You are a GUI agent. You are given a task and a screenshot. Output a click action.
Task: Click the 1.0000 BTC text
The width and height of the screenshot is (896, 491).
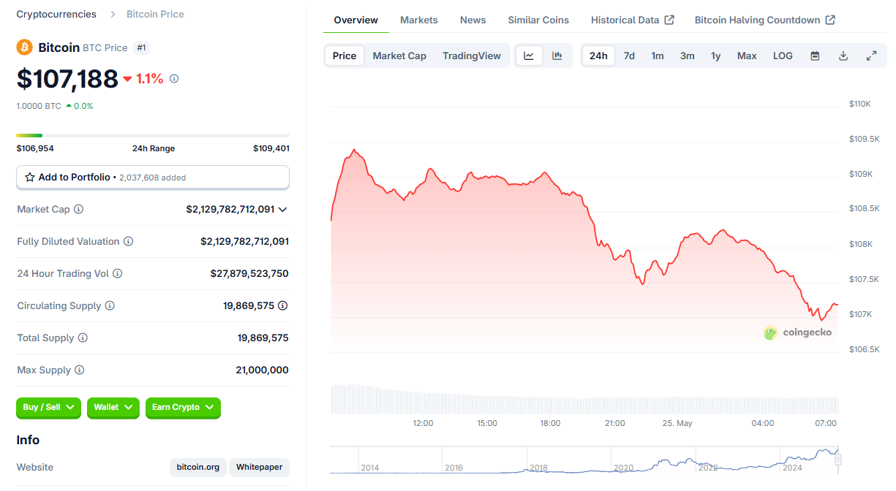39,106
